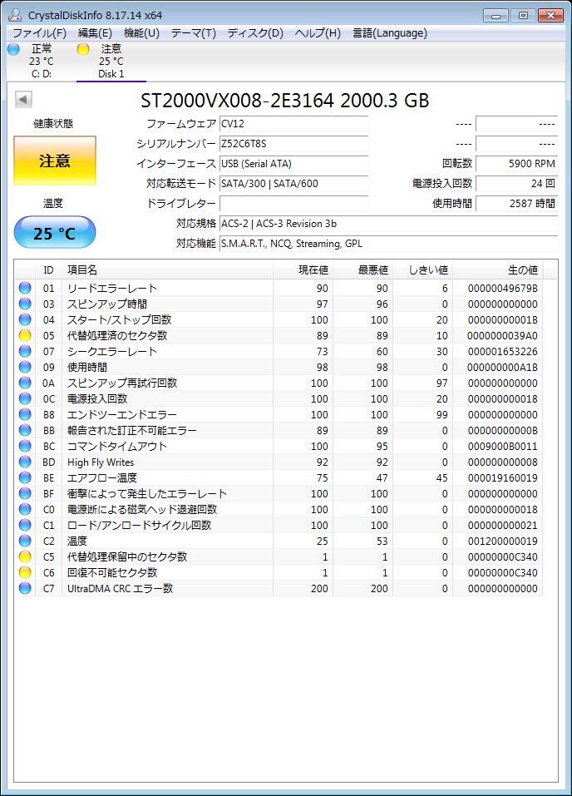This screenshot has width=572, height=796.
Task: Open the 言語(Language) menu
Action: click(390, 33)
